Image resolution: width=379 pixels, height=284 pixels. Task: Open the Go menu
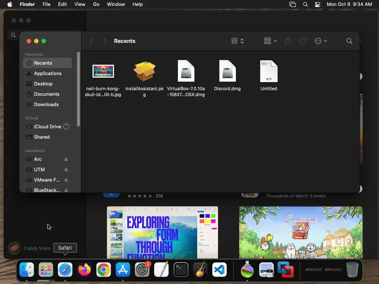(x=96, y=4)
